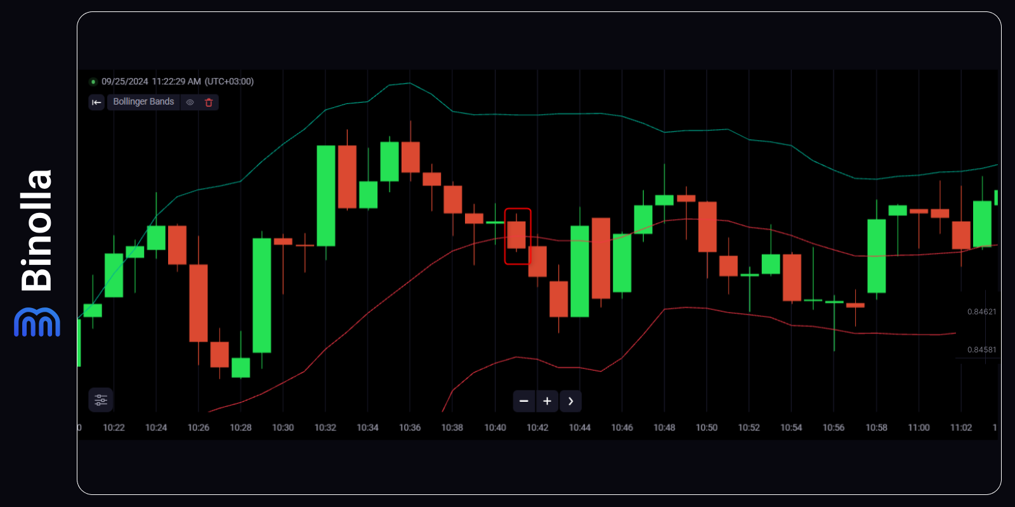This screenshot has width=1015, height=507.
Task: Click the 10:50 time axis label
Action: (x=707, y=428)
